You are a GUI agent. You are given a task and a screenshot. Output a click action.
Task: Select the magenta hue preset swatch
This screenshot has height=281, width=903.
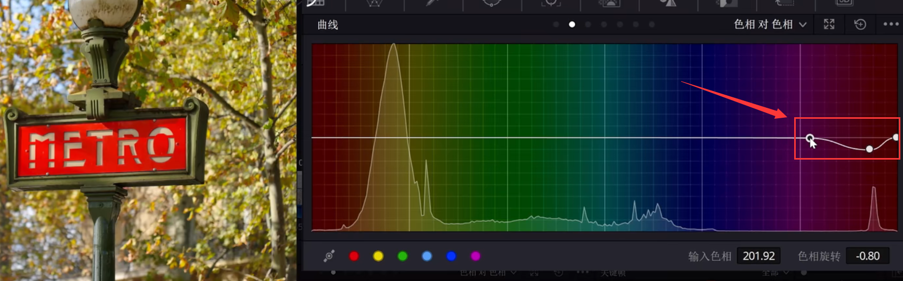coord(476,256)
